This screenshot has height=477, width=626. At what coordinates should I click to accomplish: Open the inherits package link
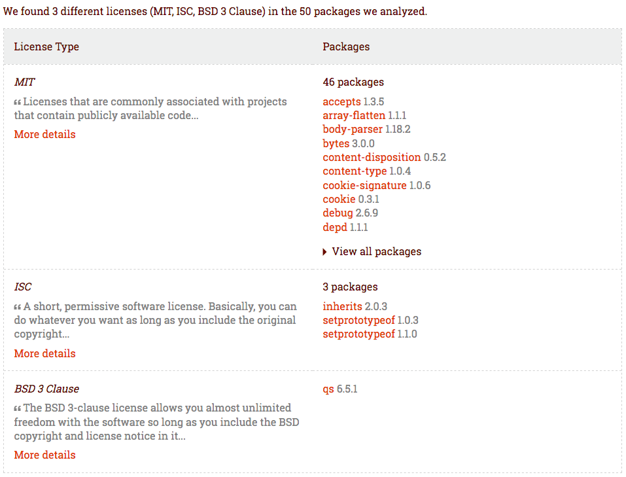[342, 306]
